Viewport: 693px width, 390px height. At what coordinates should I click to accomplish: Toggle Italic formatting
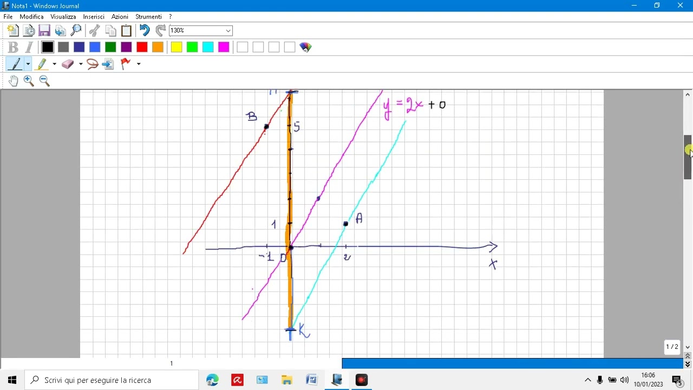[x=29, y=47]
